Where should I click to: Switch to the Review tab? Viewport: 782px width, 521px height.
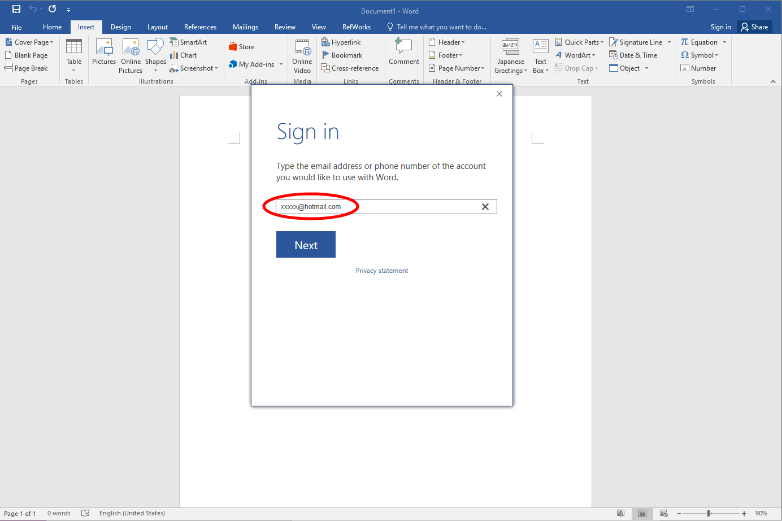coord(285,27)
